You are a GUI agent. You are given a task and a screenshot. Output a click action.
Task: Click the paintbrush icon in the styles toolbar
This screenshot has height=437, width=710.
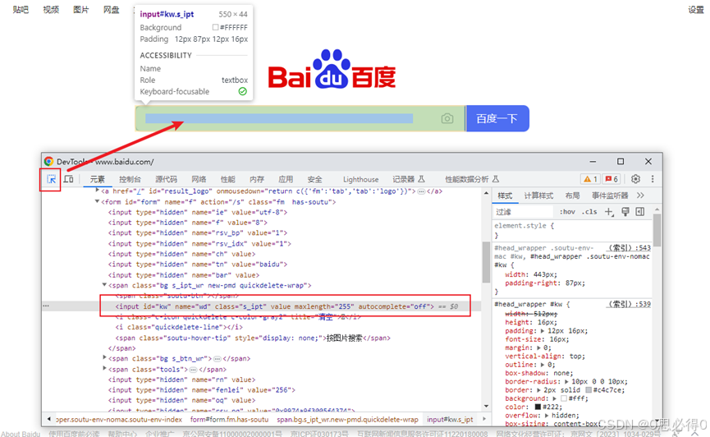coord(625,212)
